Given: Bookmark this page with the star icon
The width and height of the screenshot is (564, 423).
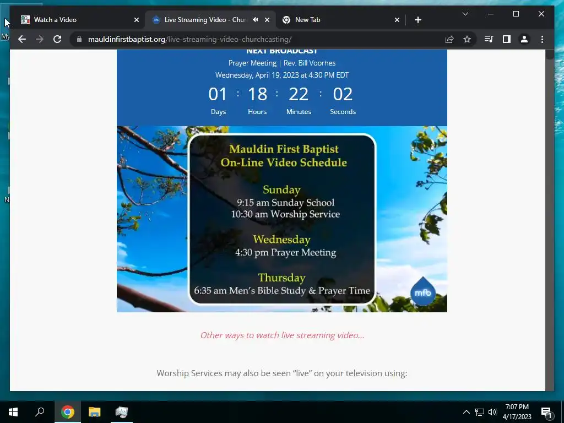Looking at the screenshot, I should point(467,39).
